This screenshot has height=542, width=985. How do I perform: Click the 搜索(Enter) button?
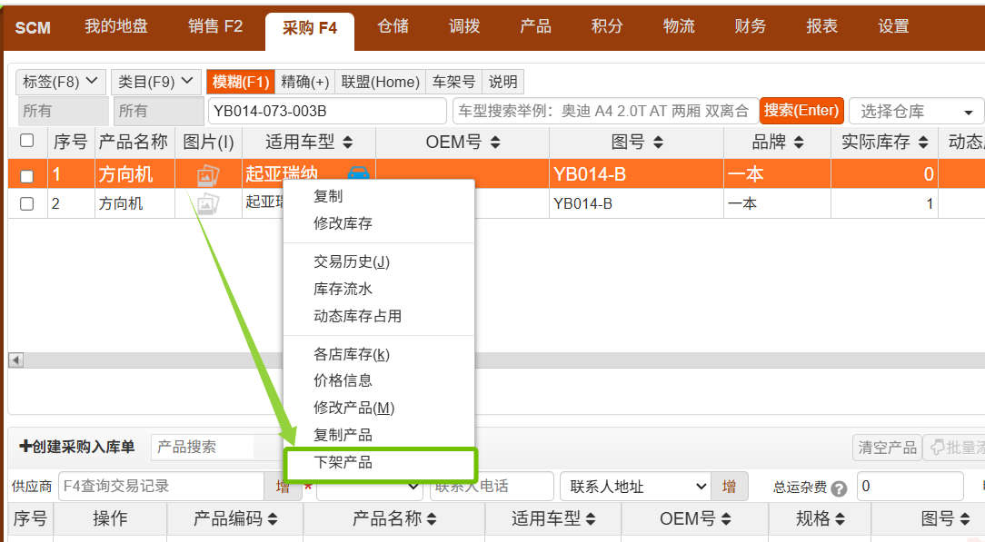click(801, 111)
